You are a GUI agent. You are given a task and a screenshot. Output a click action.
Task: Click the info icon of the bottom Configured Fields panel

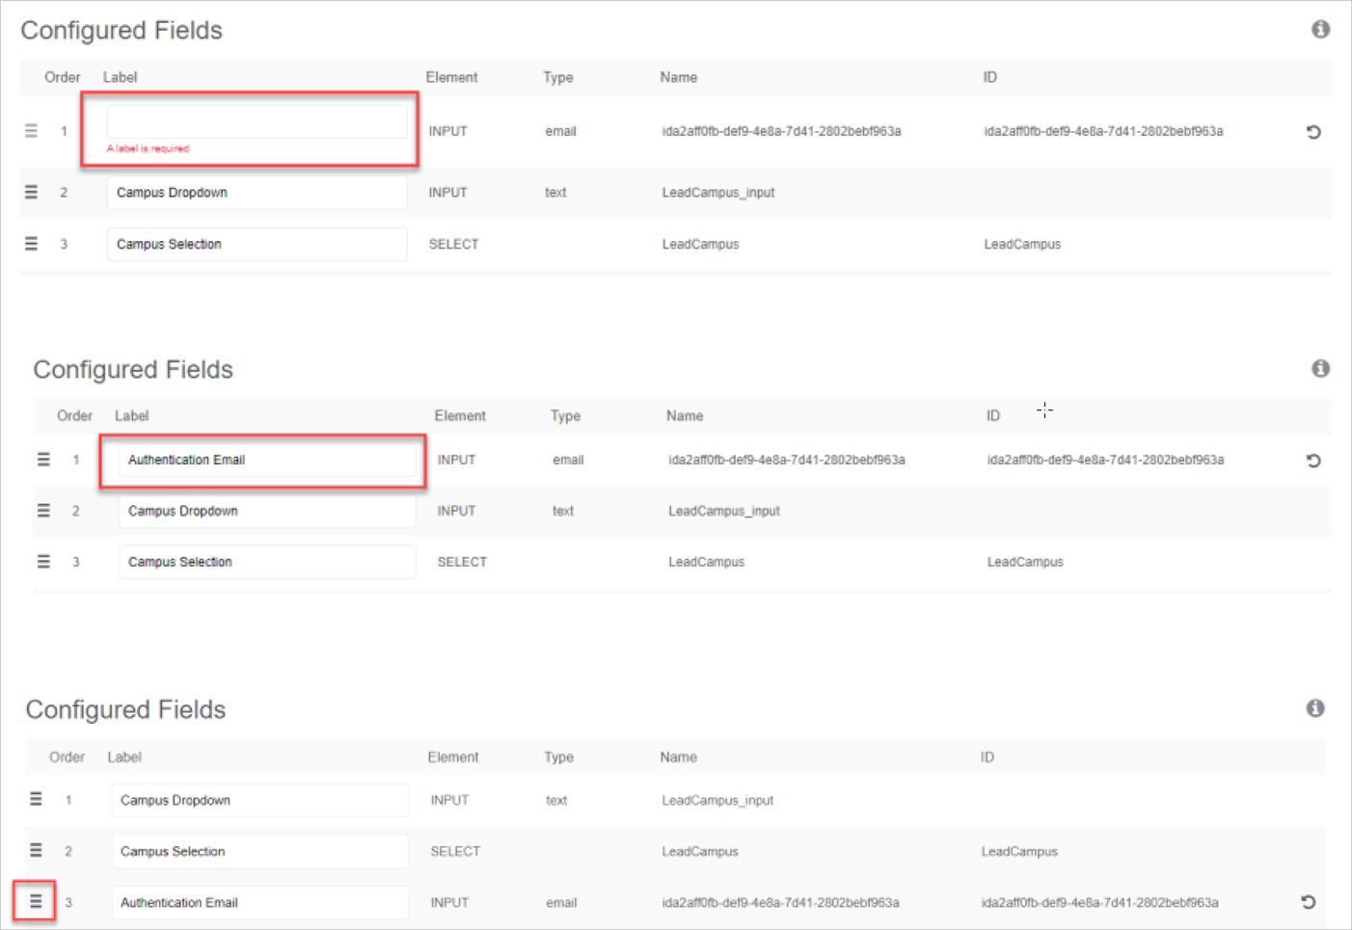[1314, 708]
